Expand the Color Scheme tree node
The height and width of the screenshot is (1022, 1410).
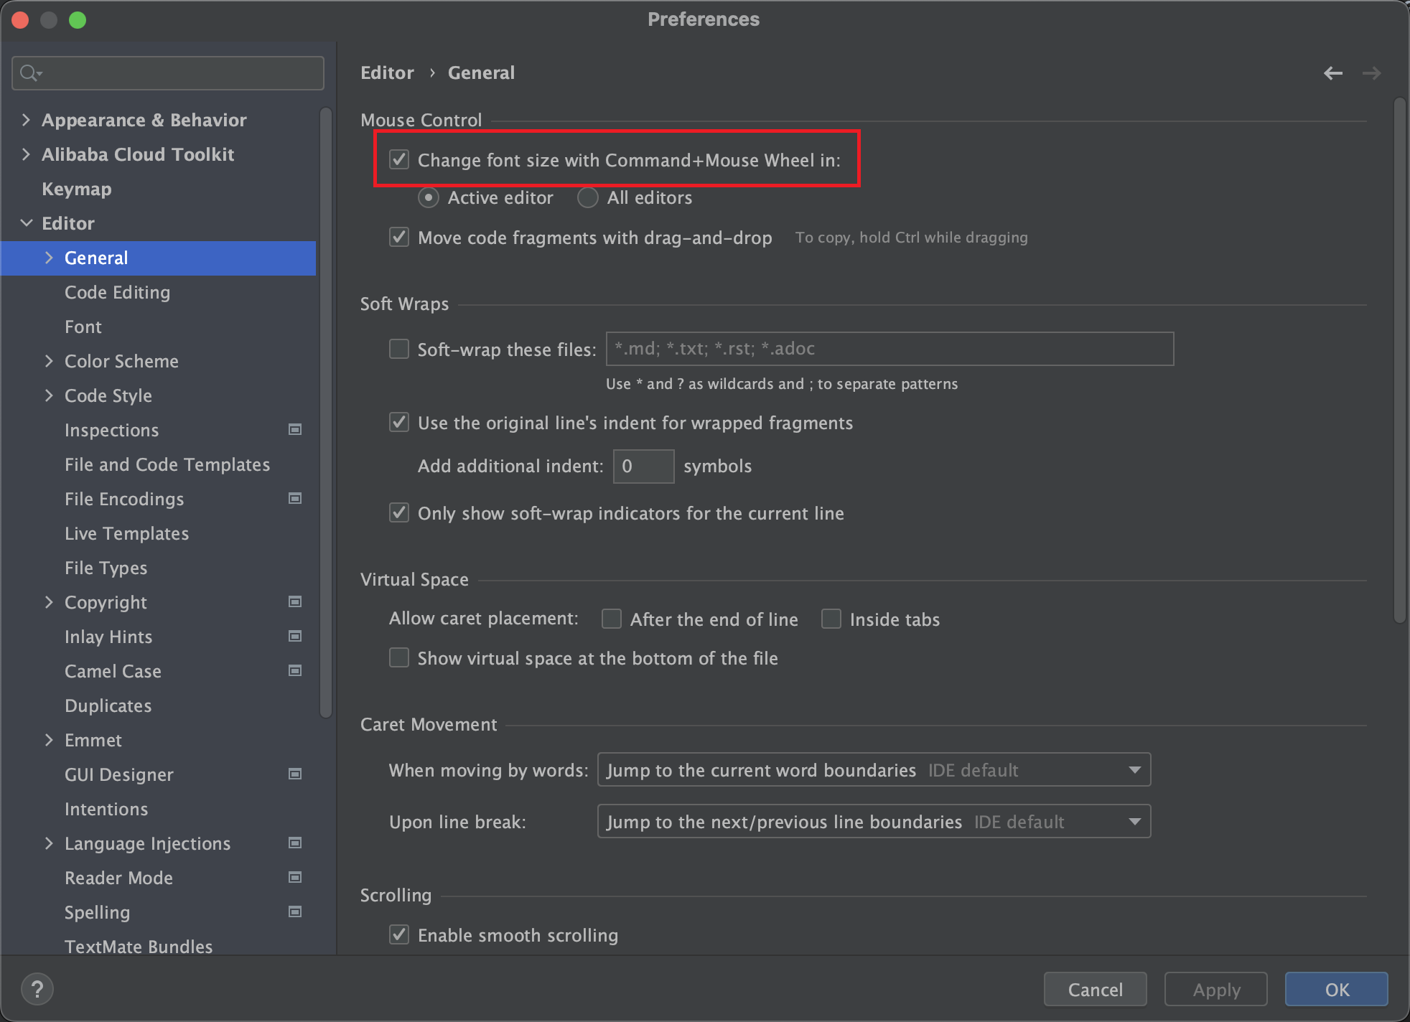pyautogui.click(x=50, y=361)
